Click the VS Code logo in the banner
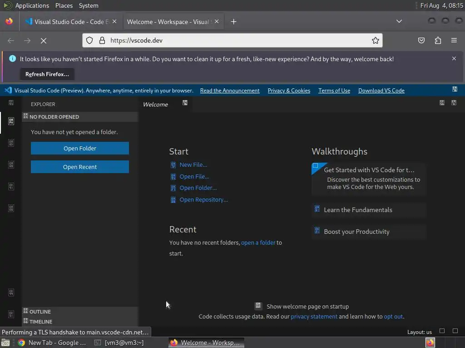 [8, 90]
